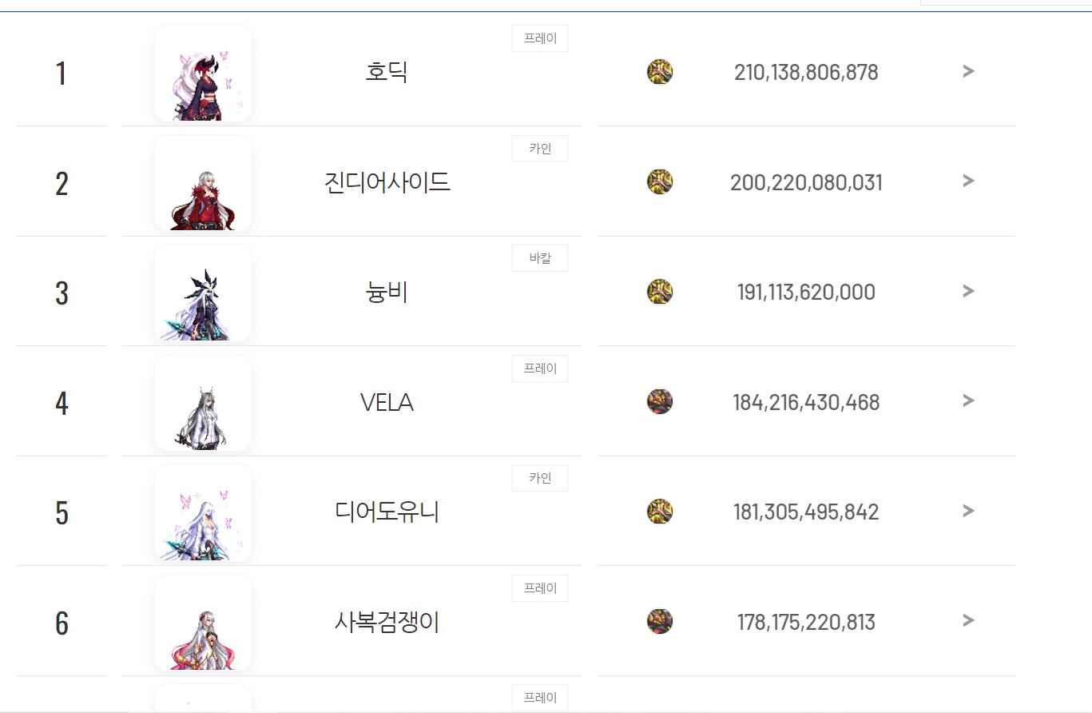This screenshot has height=713, width=1092.
Task: Open character name VELA
Action: click(x=387, y=402)
